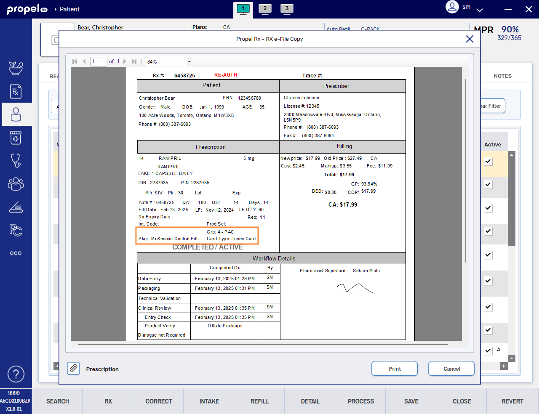The height and width of the screenshot is (414, 539).
Task: Go to previous page of report
Action: pos(84,61)
